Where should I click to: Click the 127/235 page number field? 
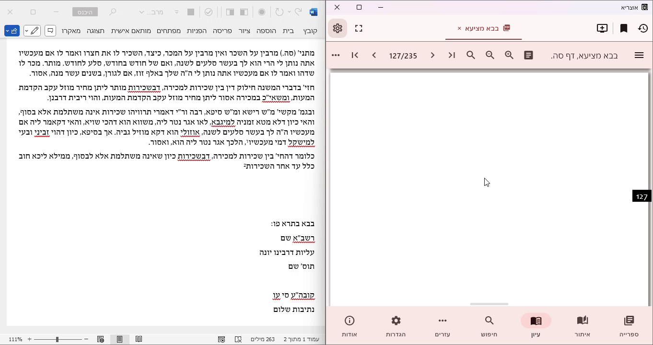point(403,55)
